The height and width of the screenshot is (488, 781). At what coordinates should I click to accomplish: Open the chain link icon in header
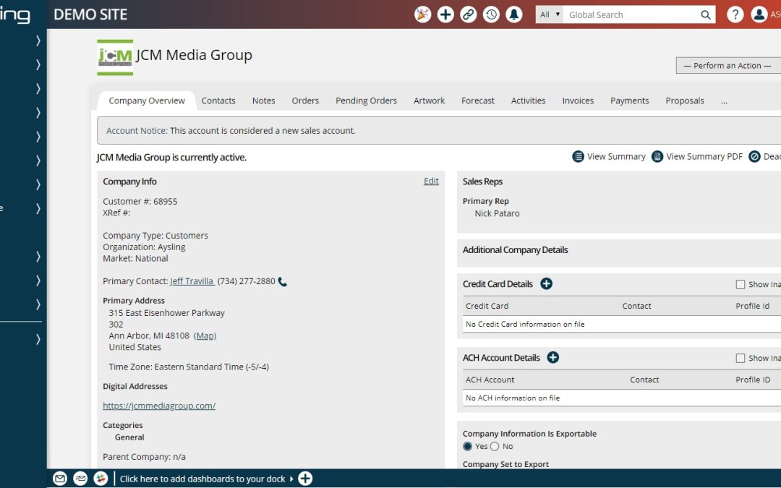pyautogui.click(x=468, y=14)
